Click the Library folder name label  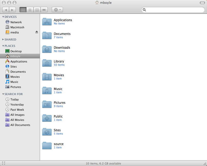point(59,61)
